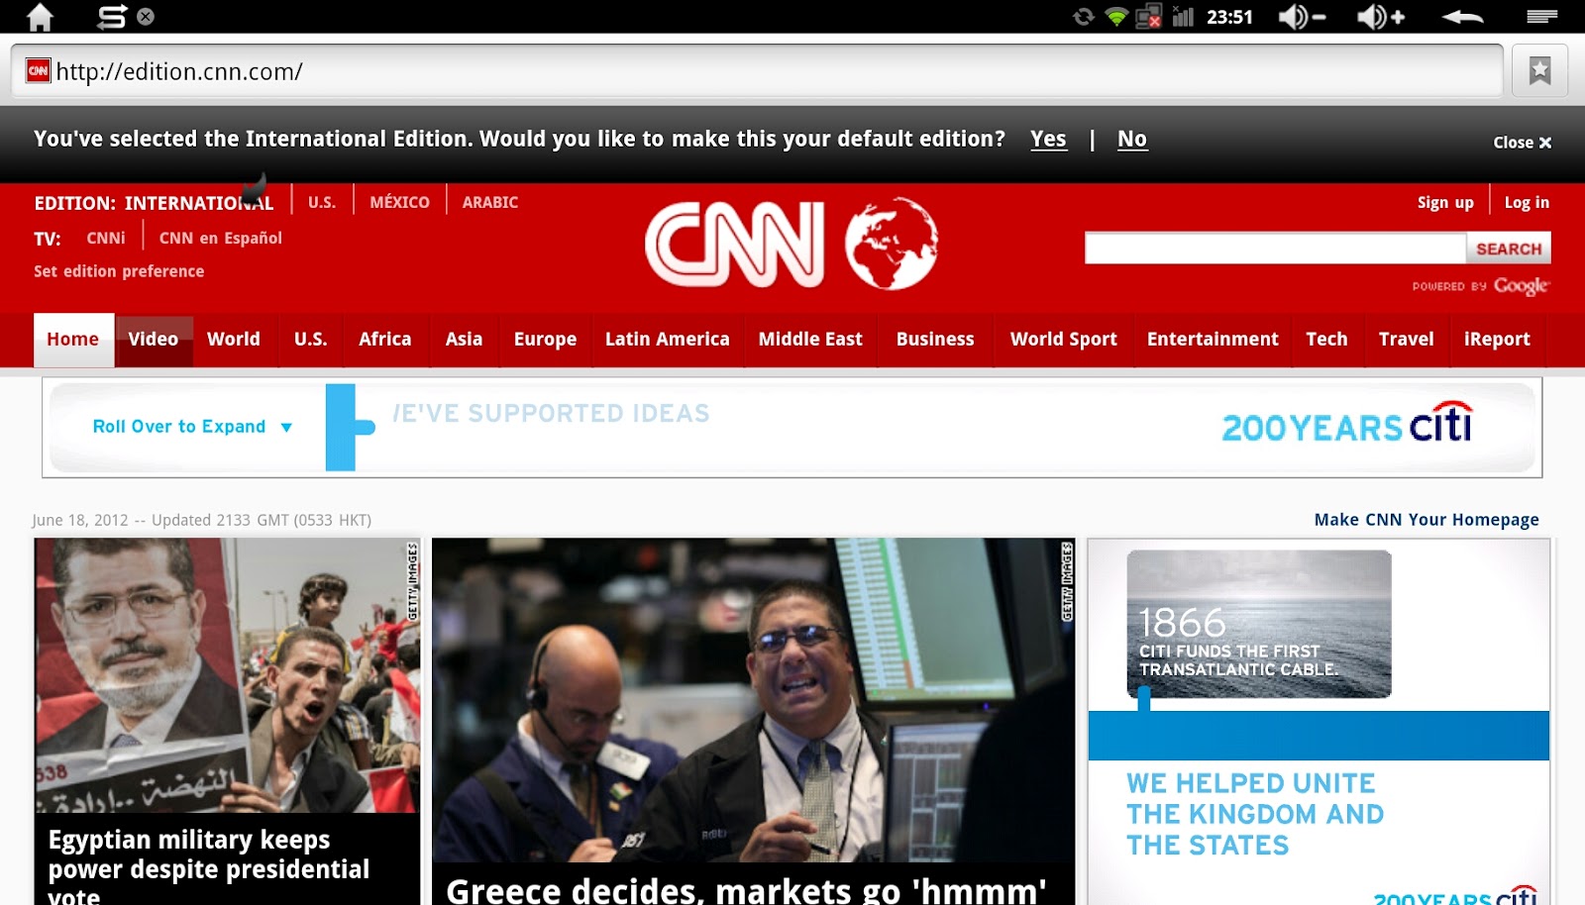The height and width of the screenshot is (905, 1585).
Task: Open Greece decides, markets go 'hmmm' headline
Action: [746, 890]
